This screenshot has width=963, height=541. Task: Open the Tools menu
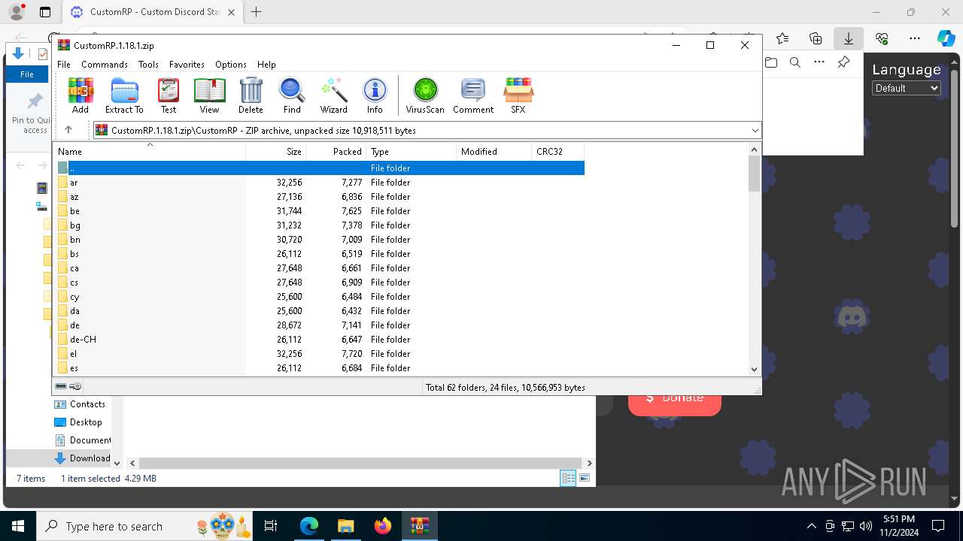(148, 65)
